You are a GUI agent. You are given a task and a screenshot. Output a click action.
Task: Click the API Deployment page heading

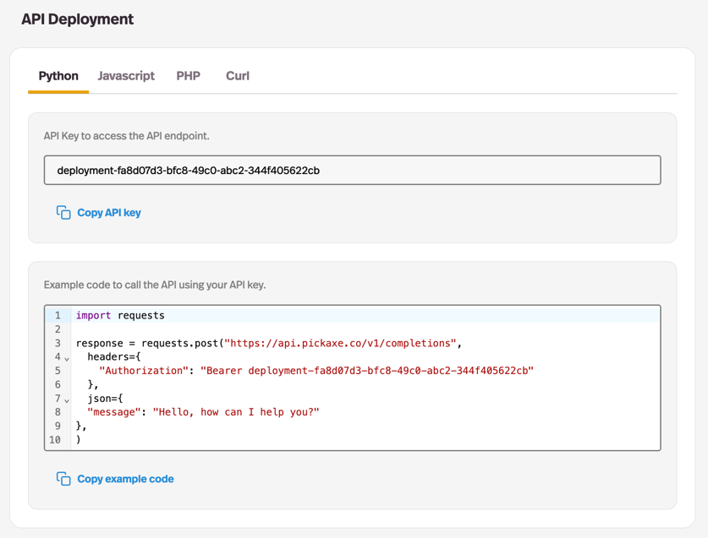pyautogui.click(x=77, y=19)
